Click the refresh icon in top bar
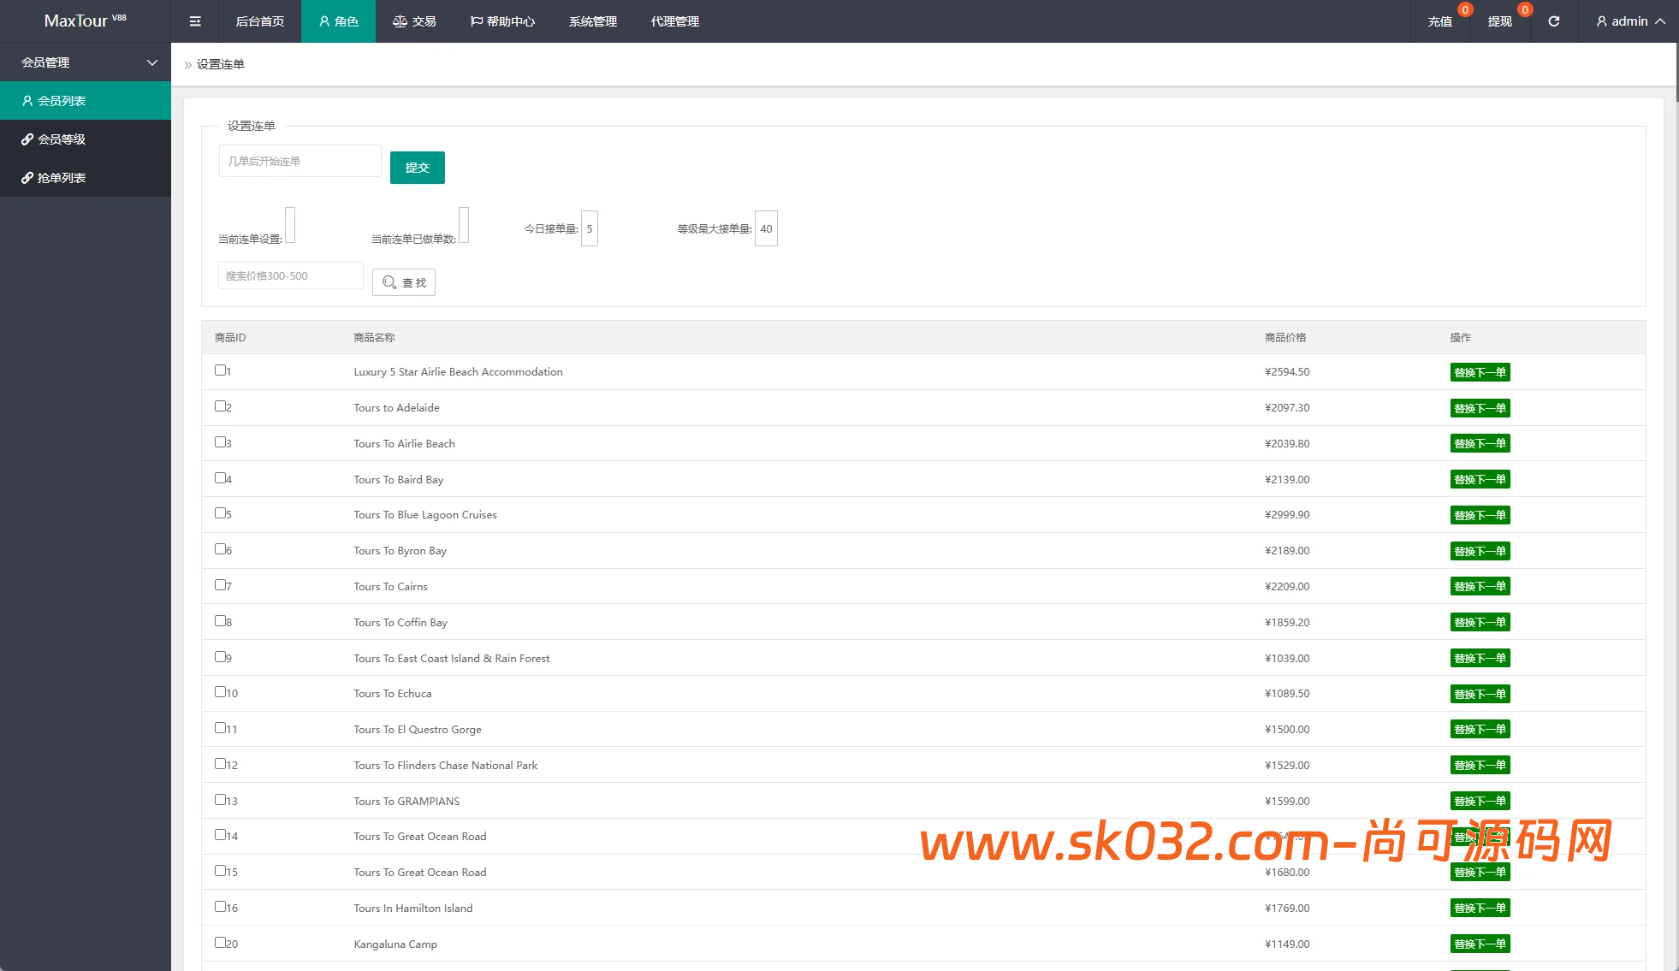Screen dimensions: 1679x971 pyautogui.click(x=1553, y=21)
